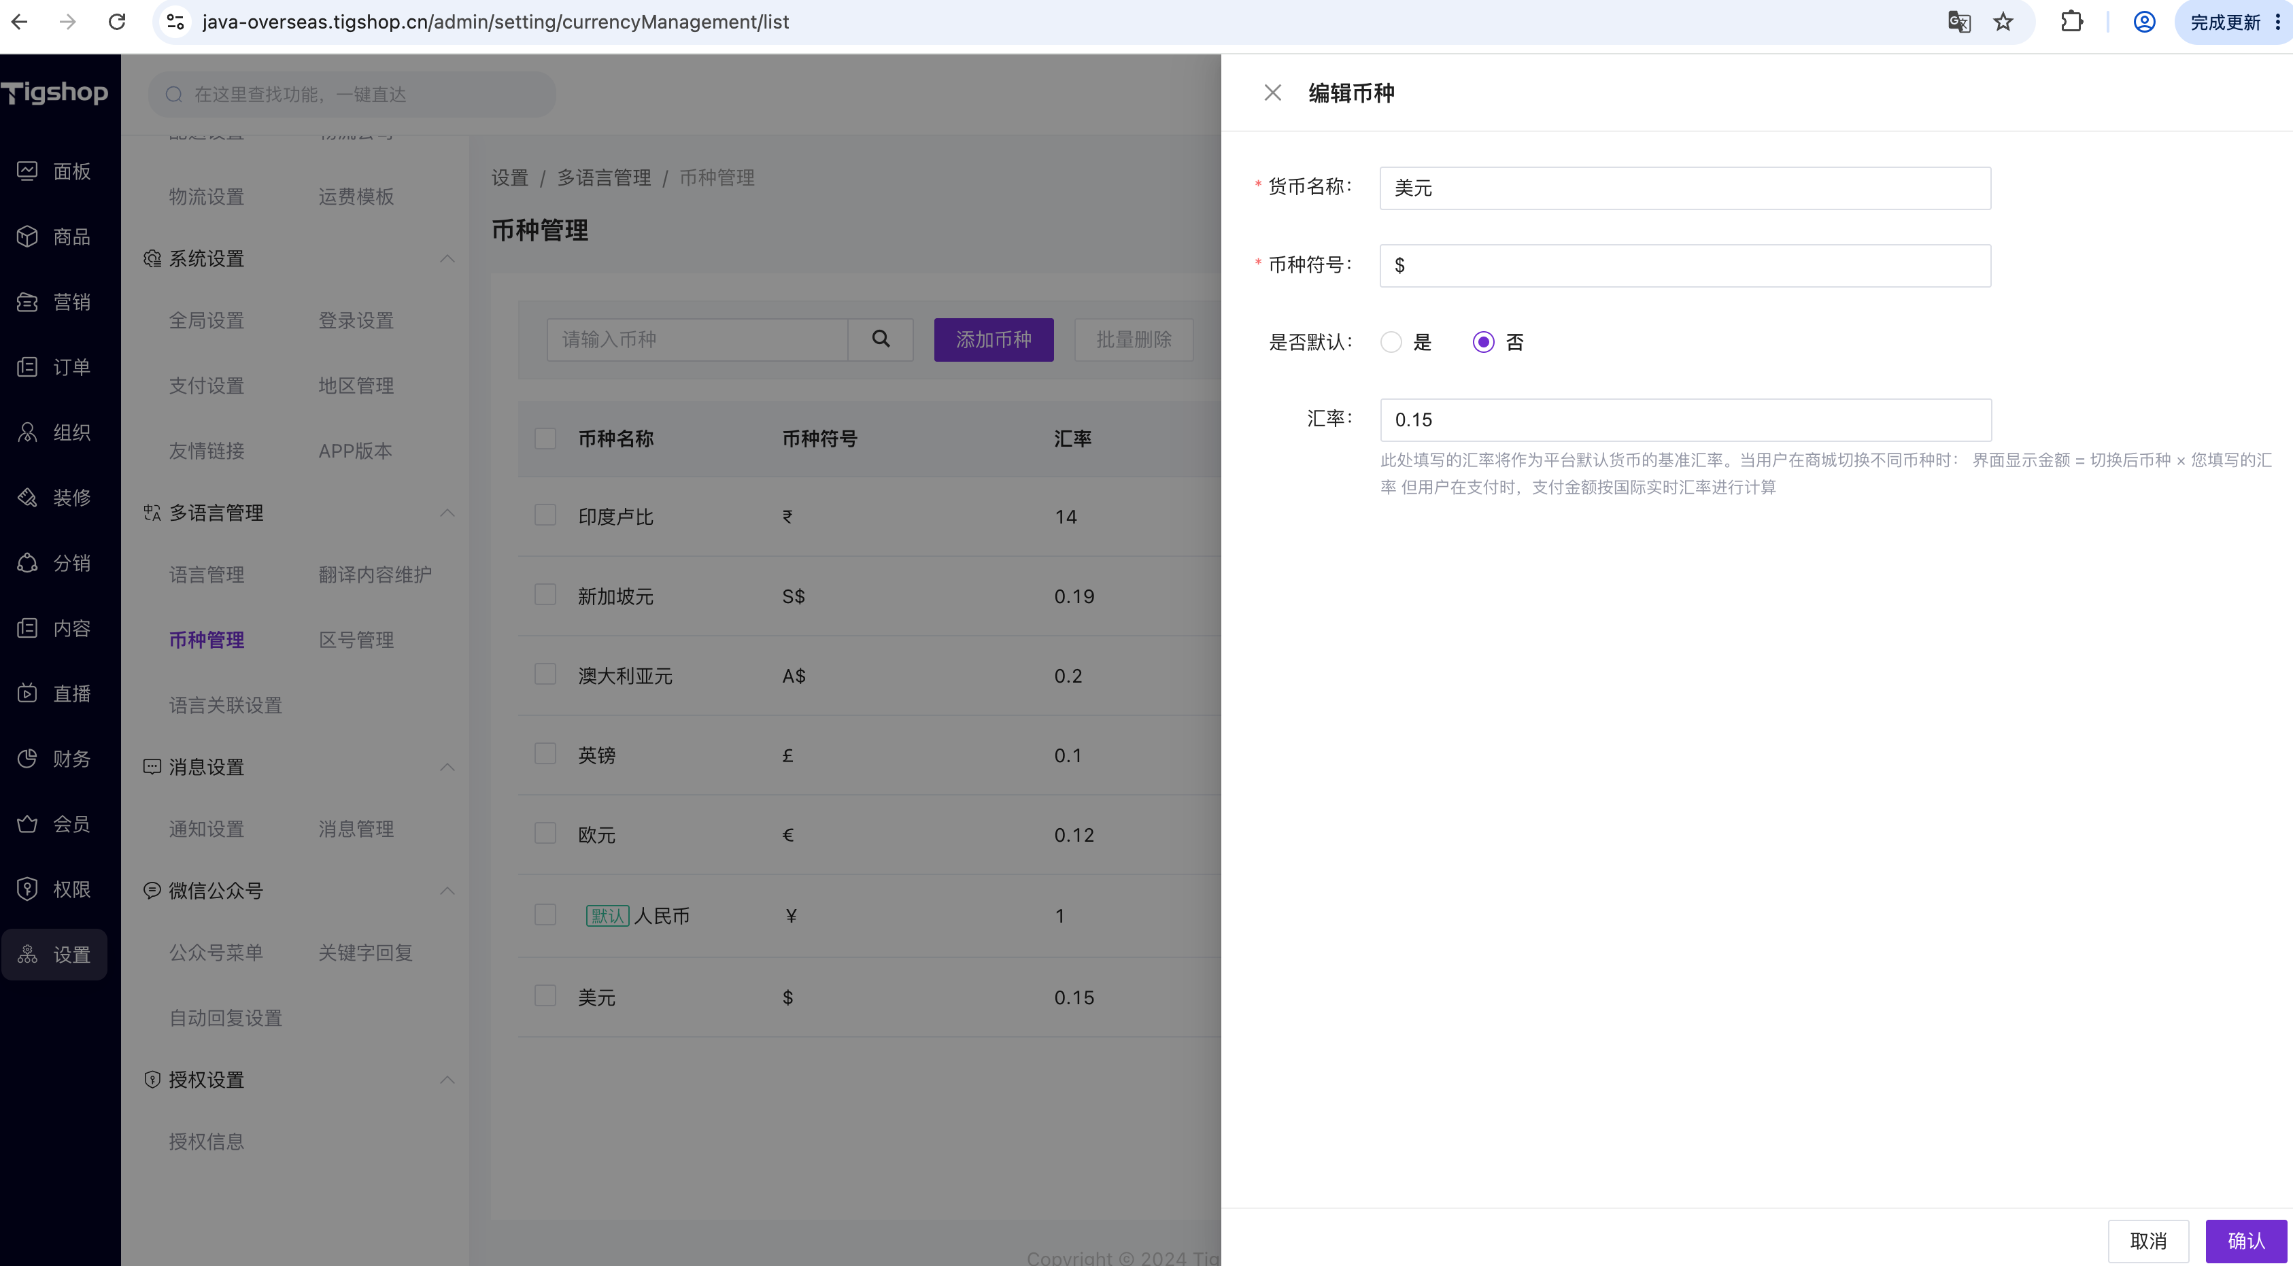This screenshot has height=1266, width=2293.
Task: Open 装修 decoration in sidebar
Action: 54,497
